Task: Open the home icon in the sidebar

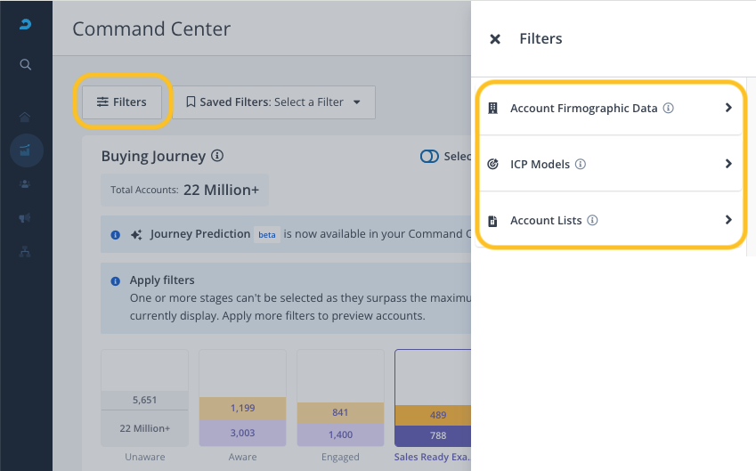Action: [26, 117]
